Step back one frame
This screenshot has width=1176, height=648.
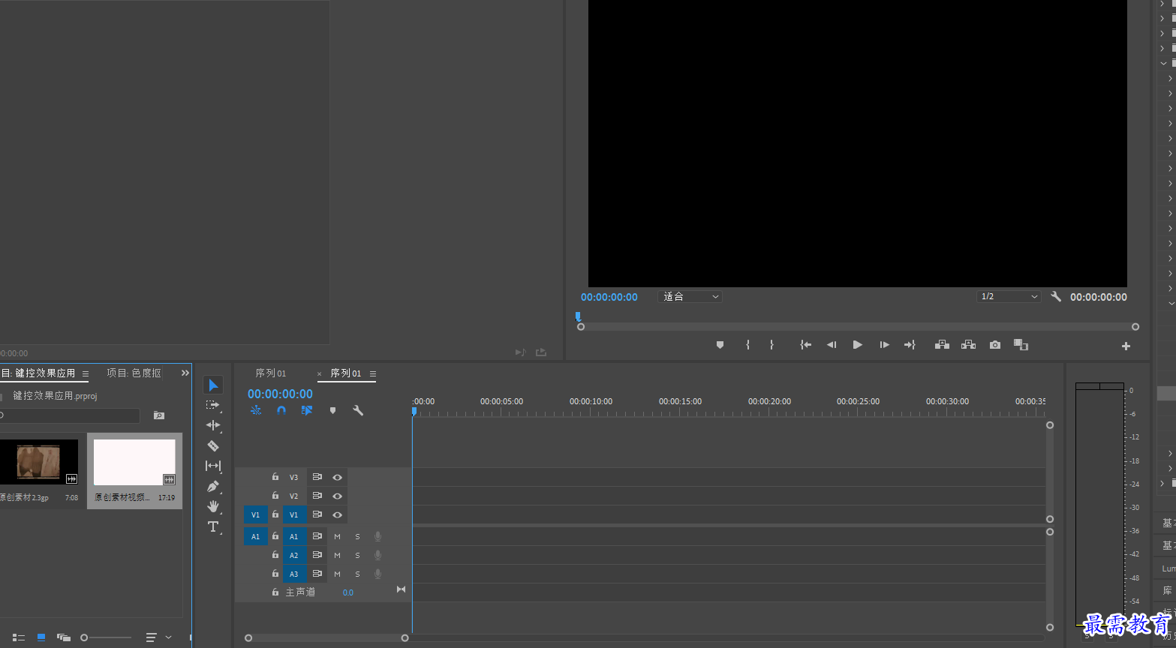tap(832, 345)
